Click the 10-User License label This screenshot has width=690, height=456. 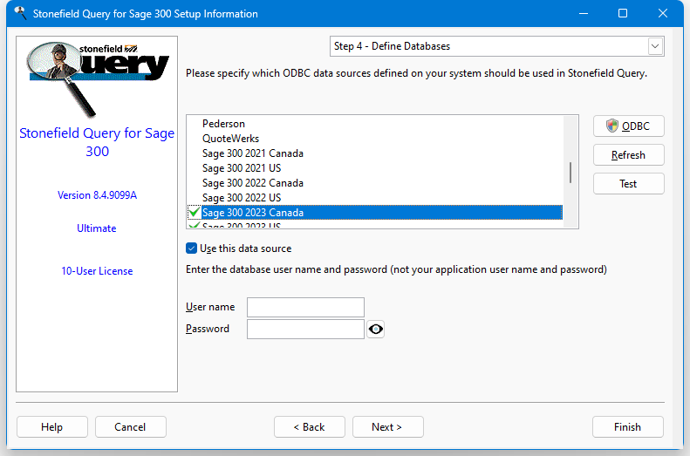coord(97,271)
